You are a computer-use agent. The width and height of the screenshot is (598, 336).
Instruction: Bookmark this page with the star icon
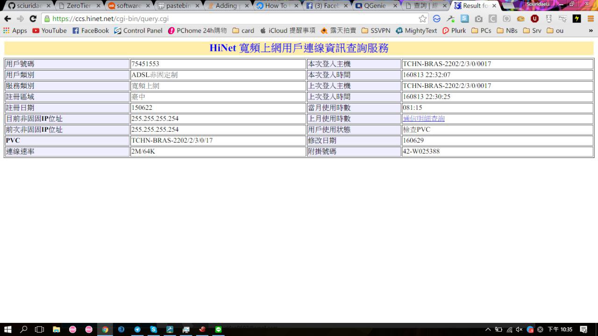[422, 19]
